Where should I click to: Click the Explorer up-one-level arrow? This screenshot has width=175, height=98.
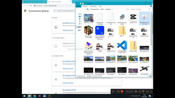pyautogui.click(x=85, y=9)
